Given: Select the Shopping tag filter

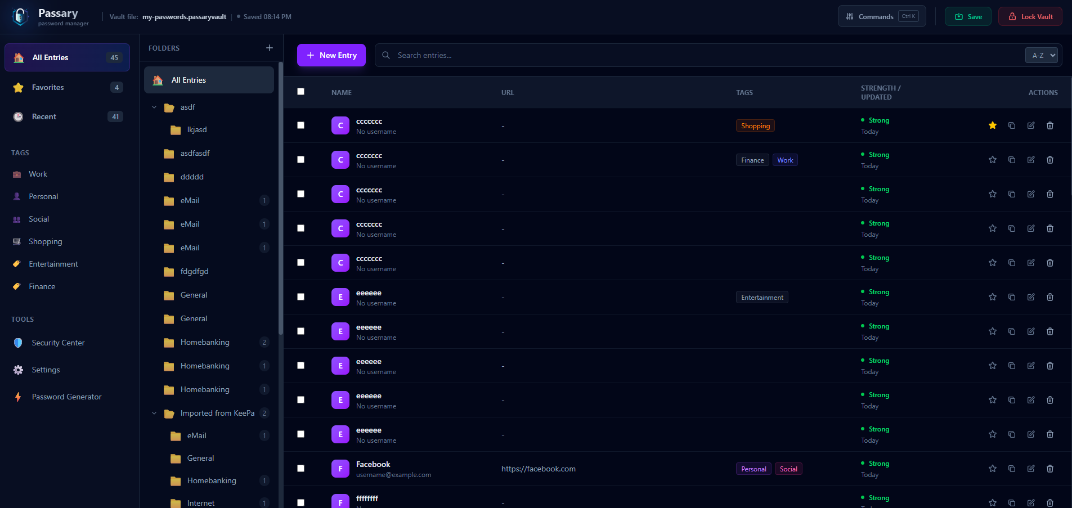Looking at the screenshot, I should point(45,241).
